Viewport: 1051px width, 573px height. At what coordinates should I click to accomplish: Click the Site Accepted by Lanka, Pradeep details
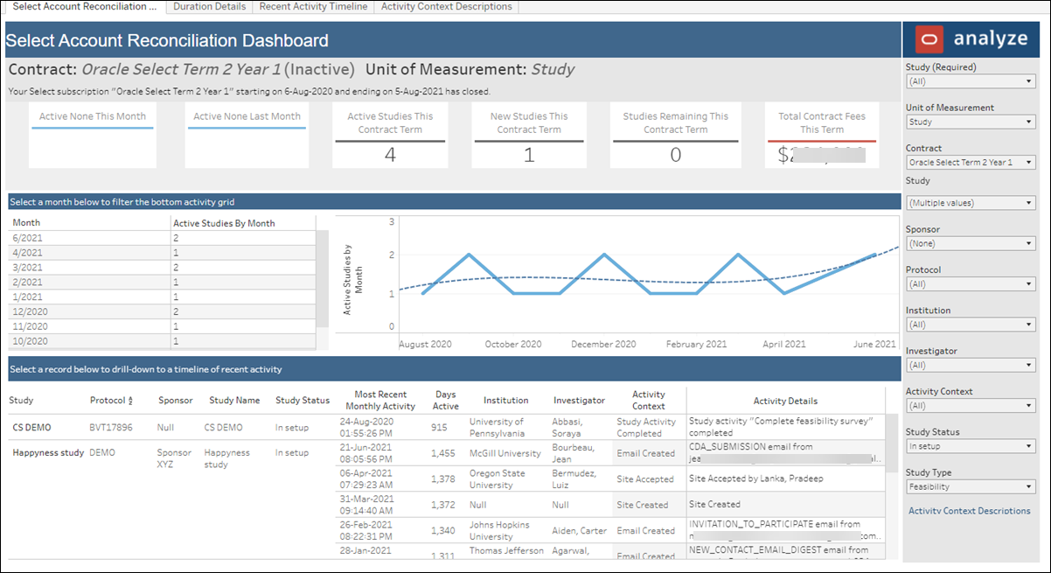tap(756, 479)
